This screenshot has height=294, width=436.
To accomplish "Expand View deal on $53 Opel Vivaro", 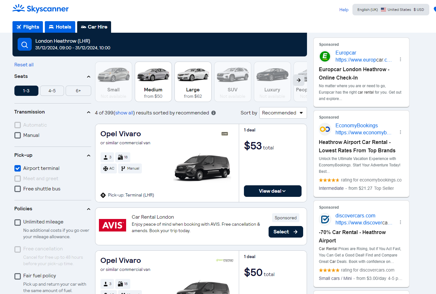I will (x=272, y=191).
